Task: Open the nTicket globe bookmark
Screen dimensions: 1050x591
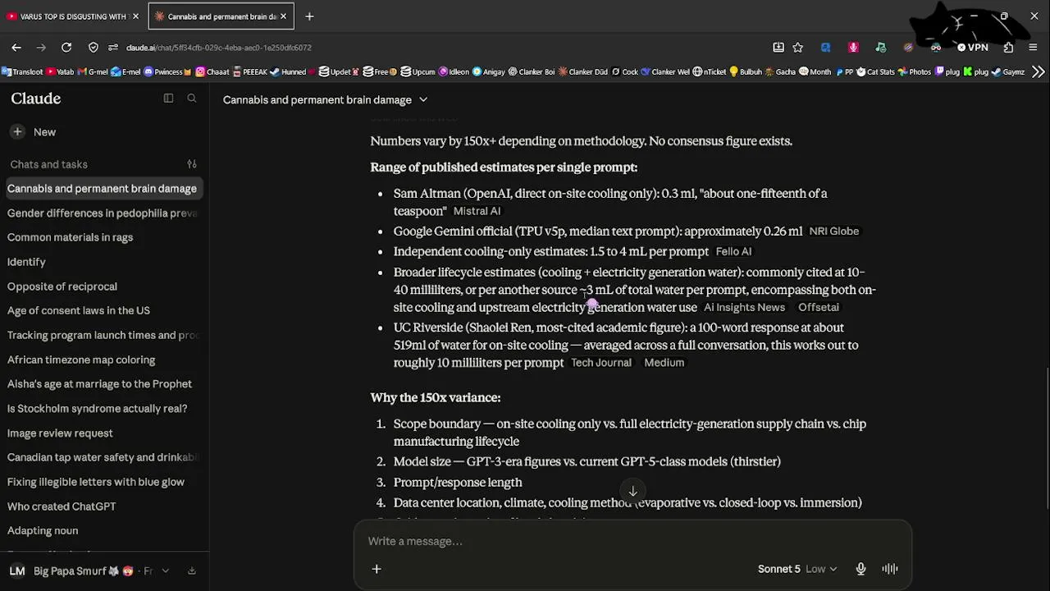Action: tap(710, 72)
